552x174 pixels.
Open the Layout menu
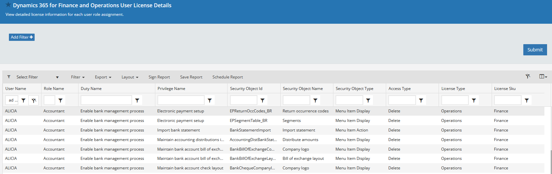[x=130, y=77]
